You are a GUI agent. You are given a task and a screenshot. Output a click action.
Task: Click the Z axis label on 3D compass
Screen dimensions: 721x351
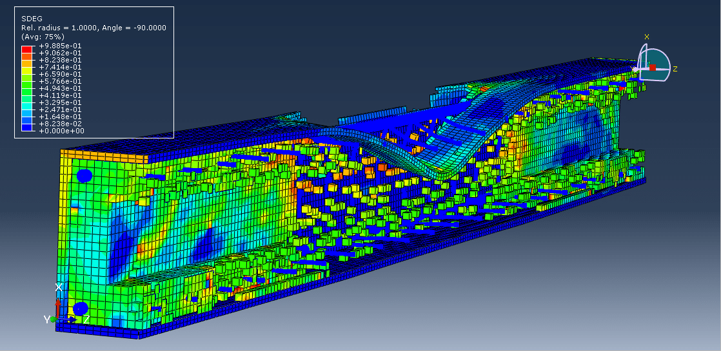tap(675, 69)
